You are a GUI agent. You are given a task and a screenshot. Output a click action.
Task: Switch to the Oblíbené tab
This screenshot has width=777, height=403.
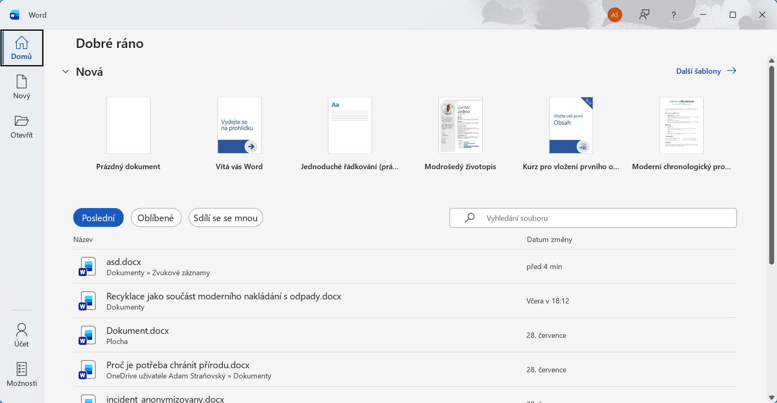[156, 218]
